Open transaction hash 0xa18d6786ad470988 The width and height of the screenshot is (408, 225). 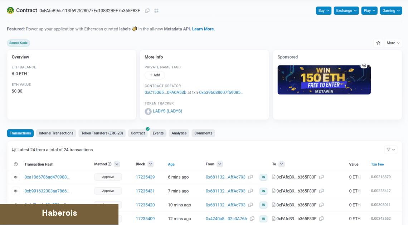pyautogui.click(x=47, y=177)
